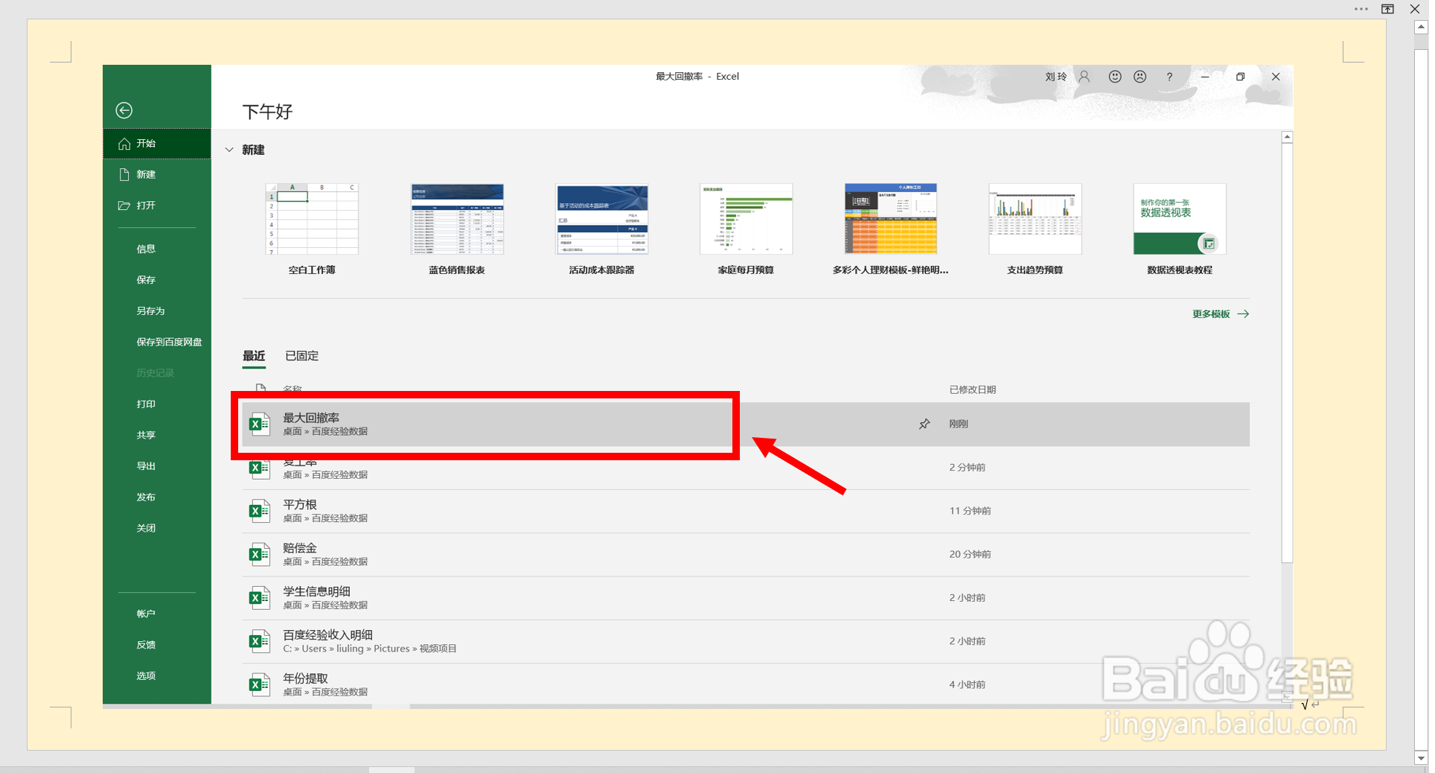Viewport: 1435px width, 773px height.
Task: Create a 空白工作簿 blank workbook
Action: click(312, 229)
